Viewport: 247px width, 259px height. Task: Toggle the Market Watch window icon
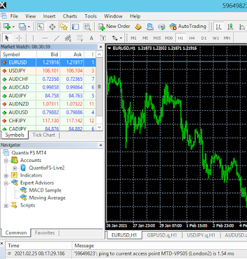pyautogui.click(x=40, y=27)
